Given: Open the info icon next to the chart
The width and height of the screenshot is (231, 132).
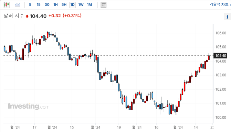Looking at the screenshot, I should click(x=227, y=17).
